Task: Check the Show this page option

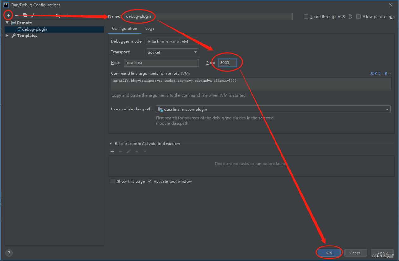Action: click(x=113, y=181)
